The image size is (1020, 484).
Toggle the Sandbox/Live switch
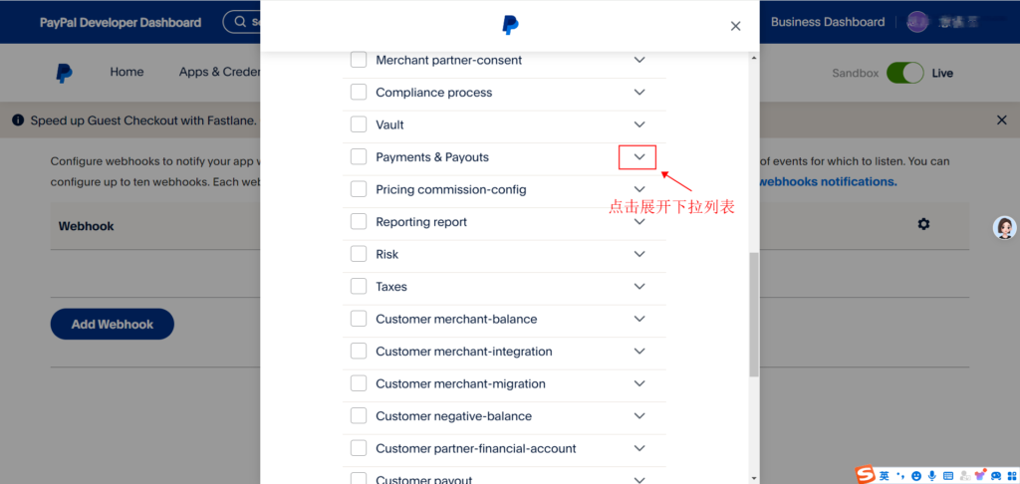click(905, 73)
